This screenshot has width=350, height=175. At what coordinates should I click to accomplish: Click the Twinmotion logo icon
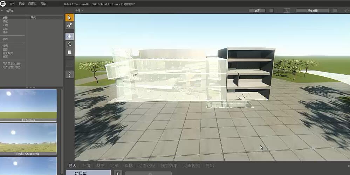(3, 4)
